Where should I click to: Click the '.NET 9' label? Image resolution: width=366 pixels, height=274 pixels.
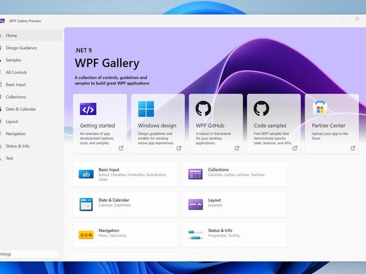[83, 50]
